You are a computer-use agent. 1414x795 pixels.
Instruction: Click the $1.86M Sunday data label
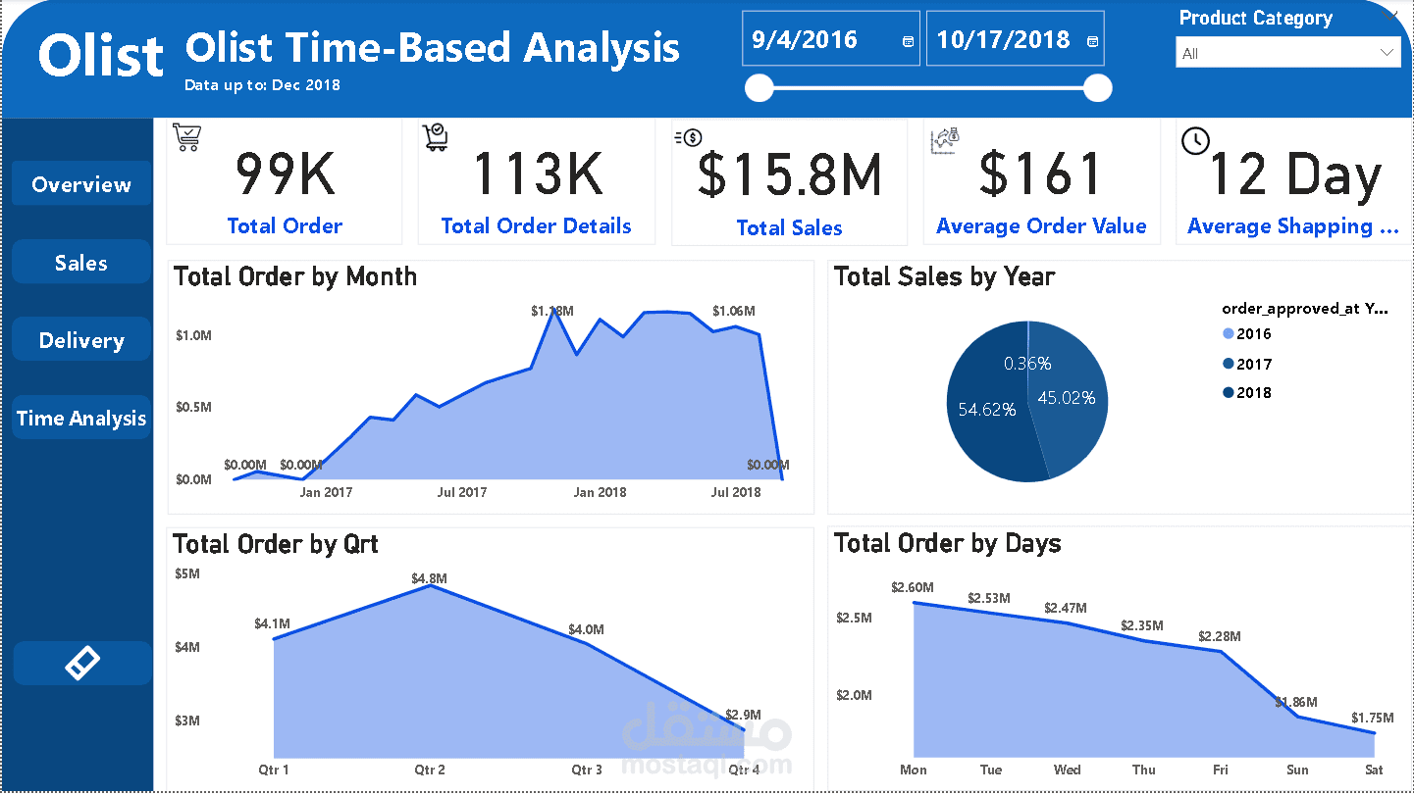(1296, 702)
